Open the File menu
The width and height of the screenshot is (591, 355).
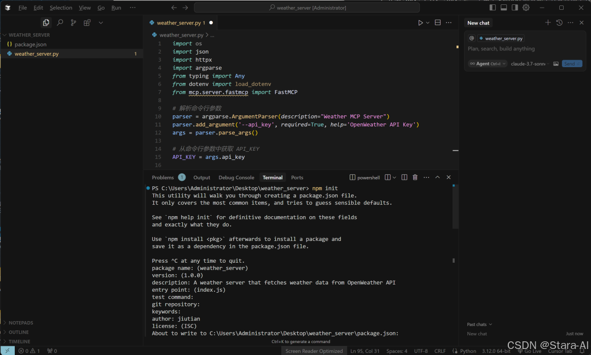(x=22, y=8)
